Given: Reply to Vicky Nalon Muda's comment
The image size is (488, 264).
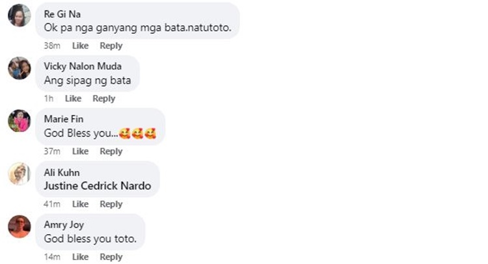Looking at the screenshot, I should (x=104, y=99).
